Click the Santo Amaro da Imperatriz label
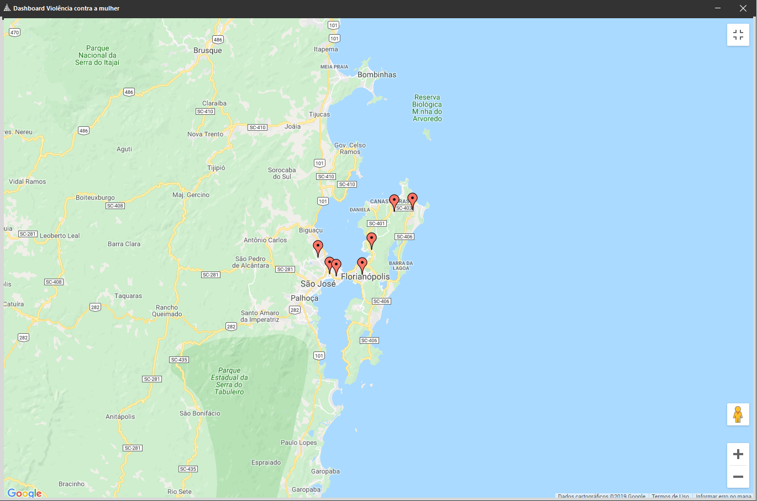This screenshot has width=757, height=501. pos(260,316)
